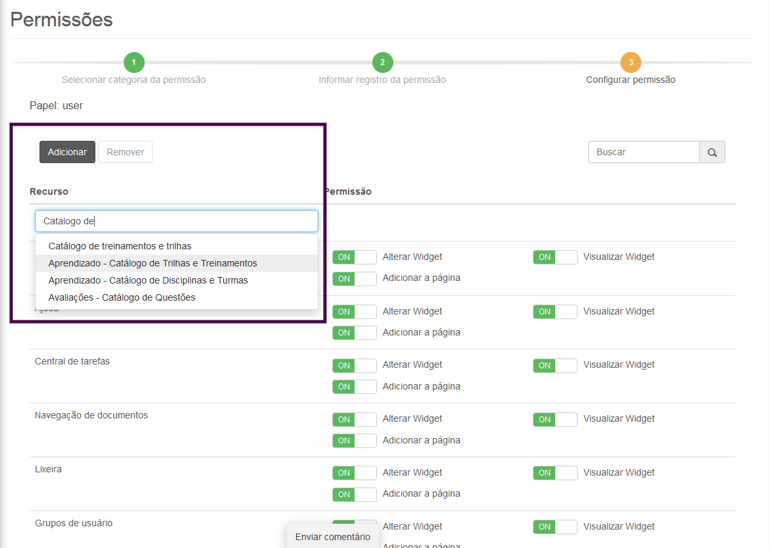
Task: Click into the Buscar search field
Action: tap(644, 152)
